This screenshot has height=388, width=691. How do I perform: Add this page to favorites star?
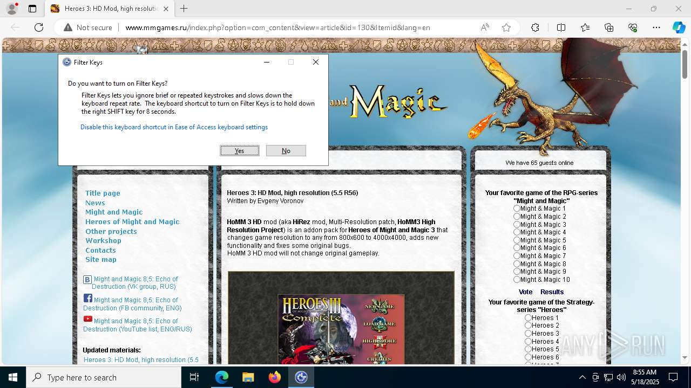(x=506, y=27)
